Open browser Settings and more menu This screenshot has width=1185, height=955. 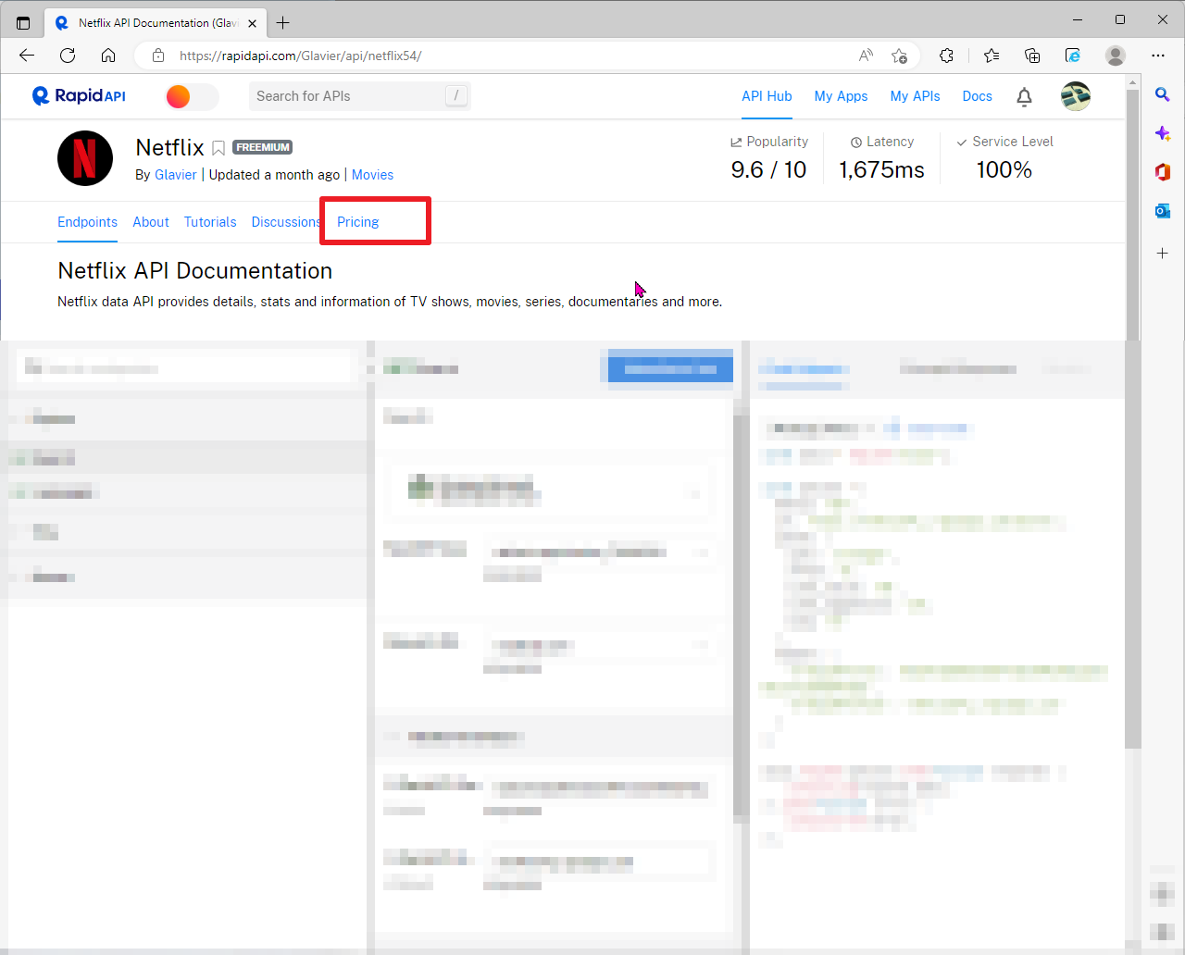(x=1158, y=56)
